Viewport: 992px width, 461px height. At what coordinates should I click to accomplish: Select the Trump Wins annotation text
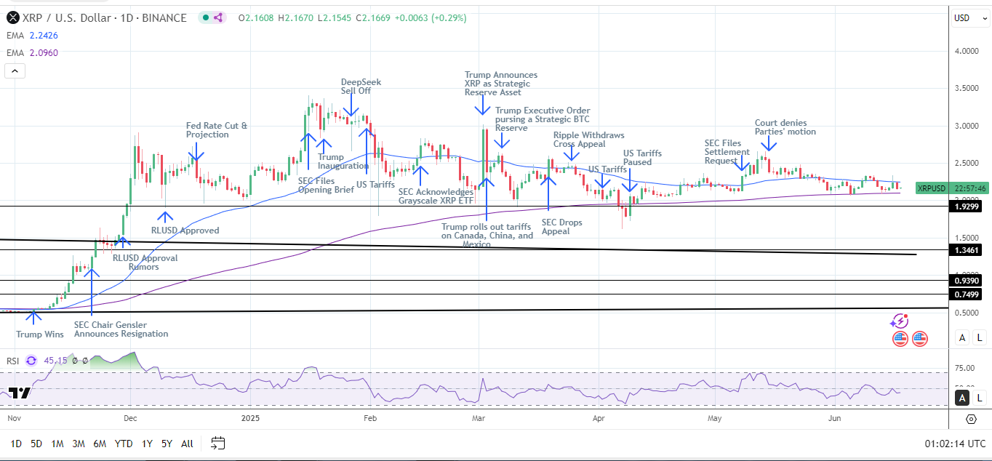[40, 334]
